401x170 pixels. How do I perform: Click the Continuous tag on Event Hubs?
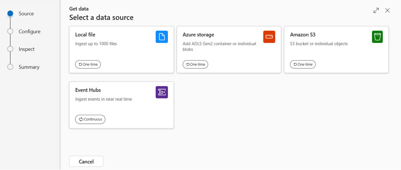tap(90, 119)
